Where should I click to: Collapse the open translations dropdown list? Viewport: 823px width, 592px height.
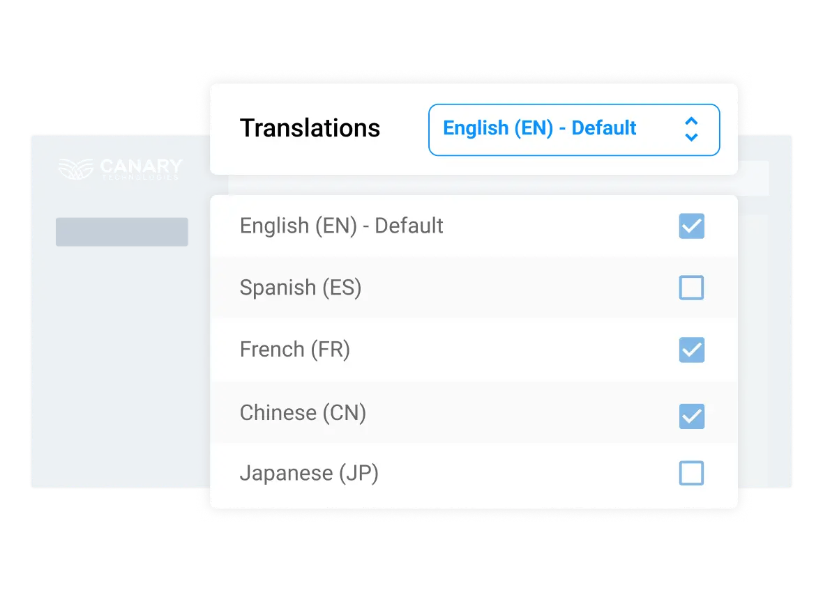pos(573,130)
